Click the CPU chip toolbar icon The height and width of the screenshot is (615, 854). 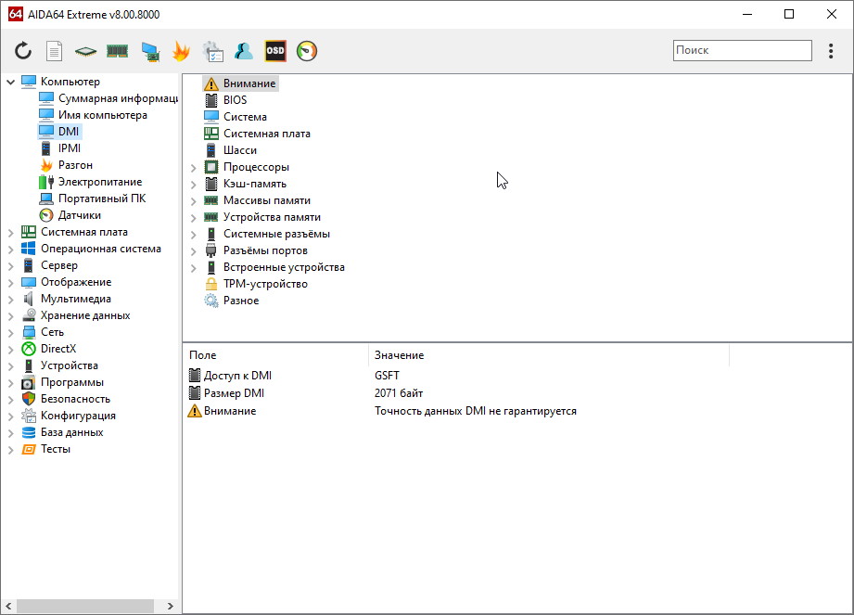point(85,51)
